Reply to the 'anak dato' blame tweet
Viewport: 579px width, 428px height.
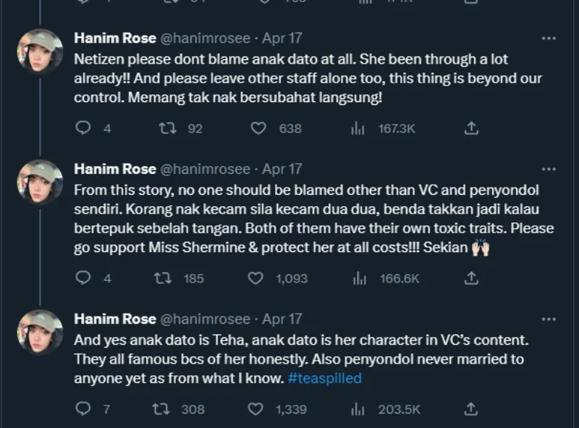coord(84,128)
